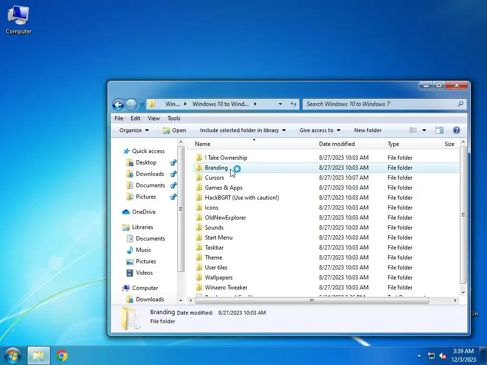
Task: Click the Theme folder icon
Action: pyautogui.click(x=199, y=257)
